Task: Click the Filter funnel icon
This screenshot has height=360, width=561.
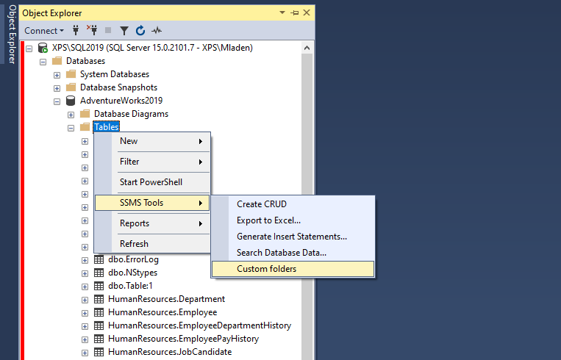Action: coord(124,31)
